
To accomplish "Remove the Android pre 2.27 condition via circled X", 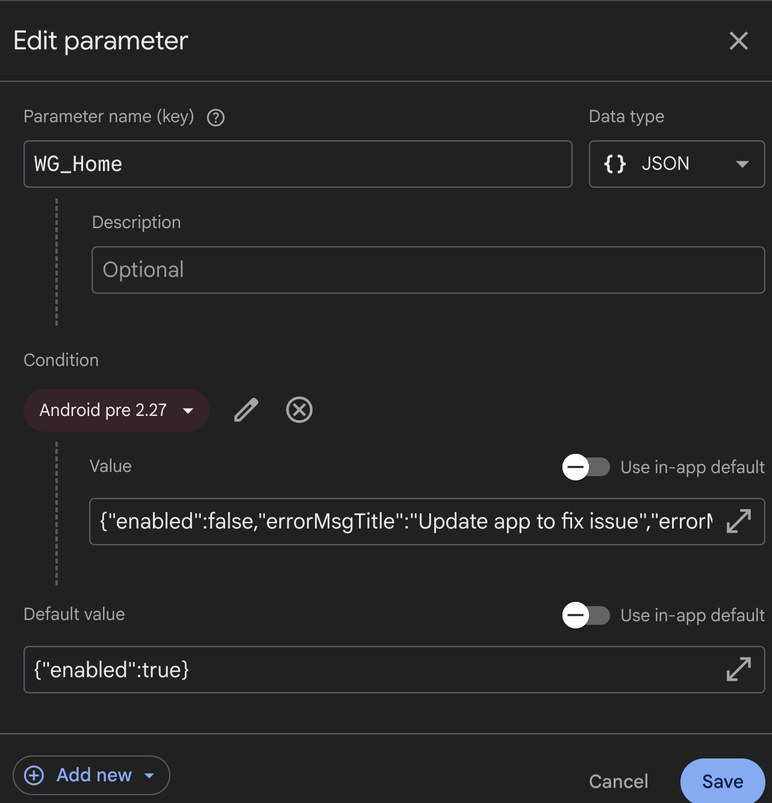I will point(299,410).
